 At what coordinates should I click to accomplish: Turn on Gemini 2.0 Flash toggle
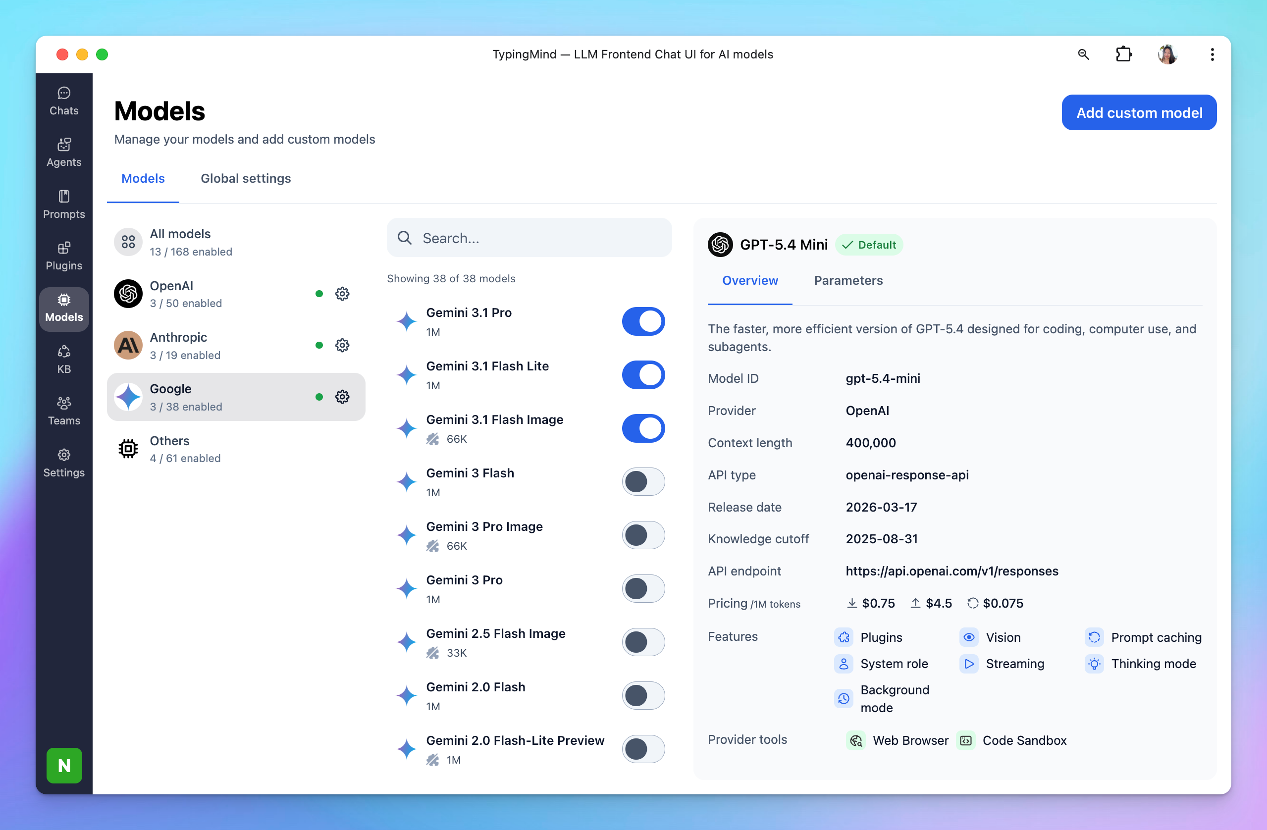click(x=643, y=696)
